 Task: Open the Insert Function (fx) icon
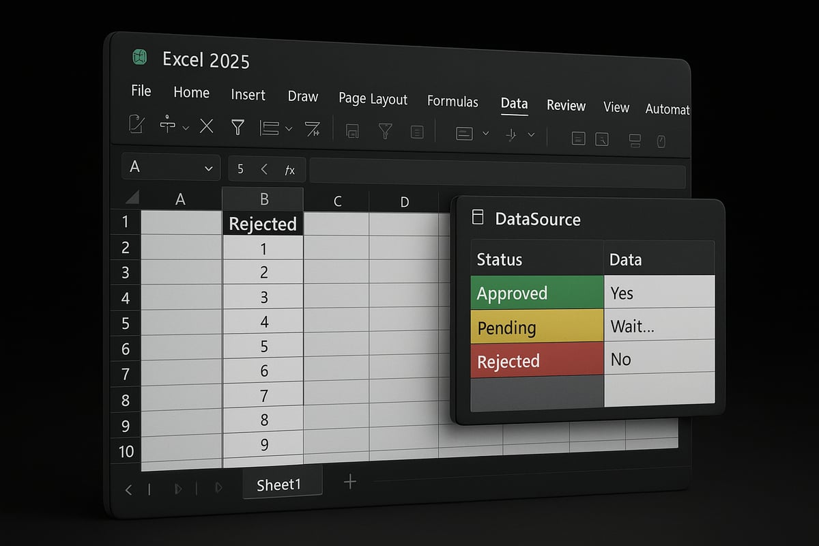pos(289,170)
